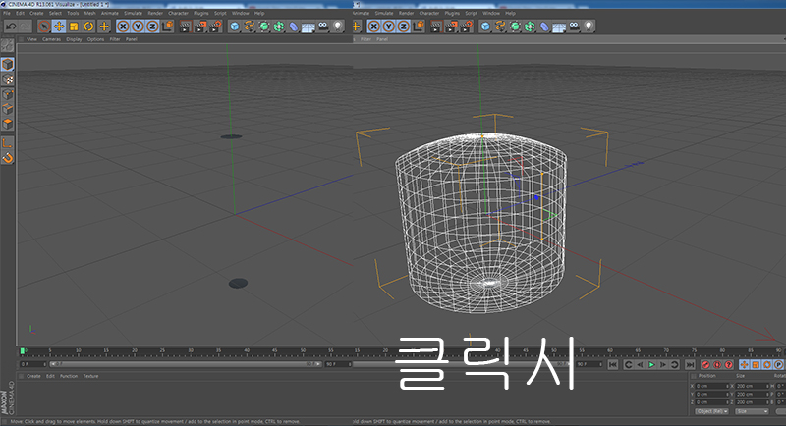Go to start of animation
786x426 pixels.
(x=613, y=365)
